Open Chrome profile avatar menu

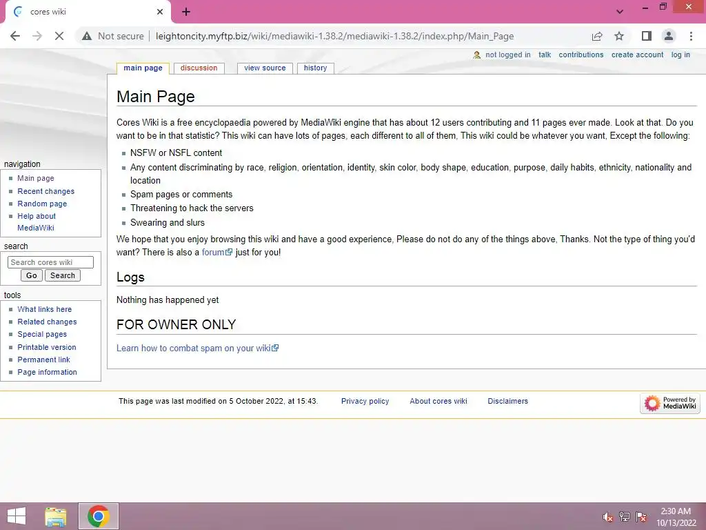click(x=669, y=36)
